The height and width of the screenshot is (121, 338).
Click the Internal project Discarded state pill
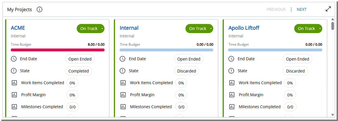coord(187,71)
